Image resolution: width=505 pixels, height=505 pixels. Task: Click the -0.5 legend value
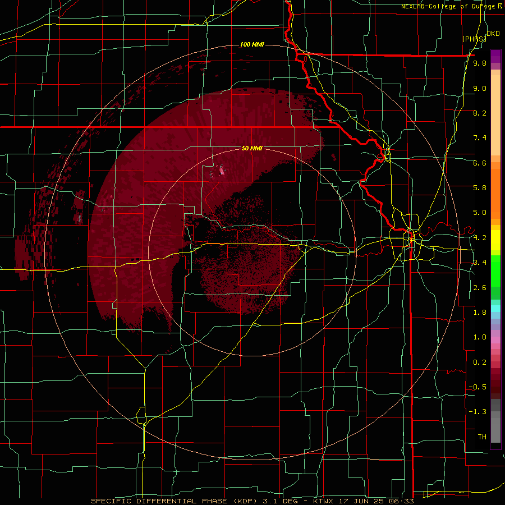click(x=478, y=387)
